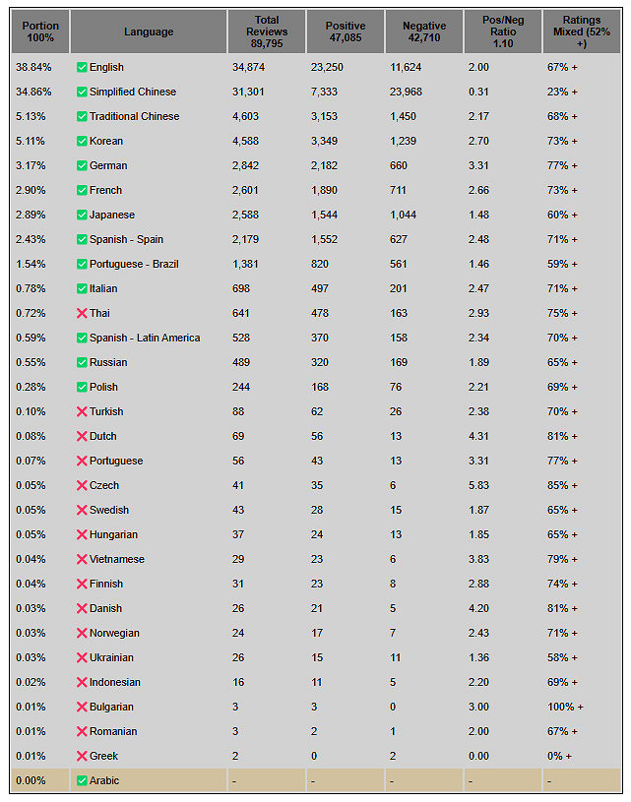Select the Spanish - Latin America language row
Image resolution: width=631 pixels, height=802 pixels.
pos(144,338)
